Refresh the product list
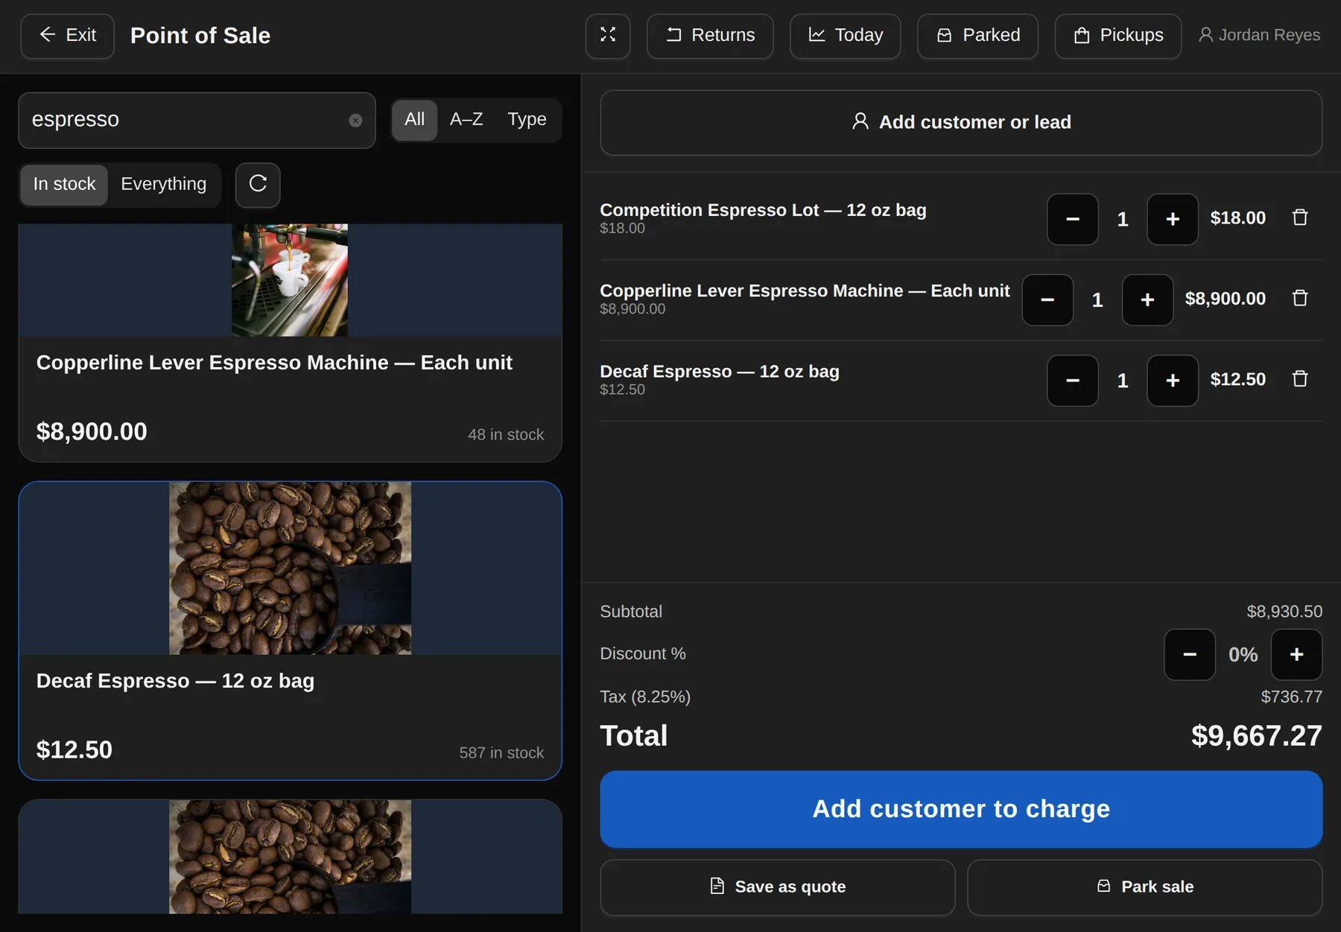This screenshot has width=1341, height=932. point(258,184)
